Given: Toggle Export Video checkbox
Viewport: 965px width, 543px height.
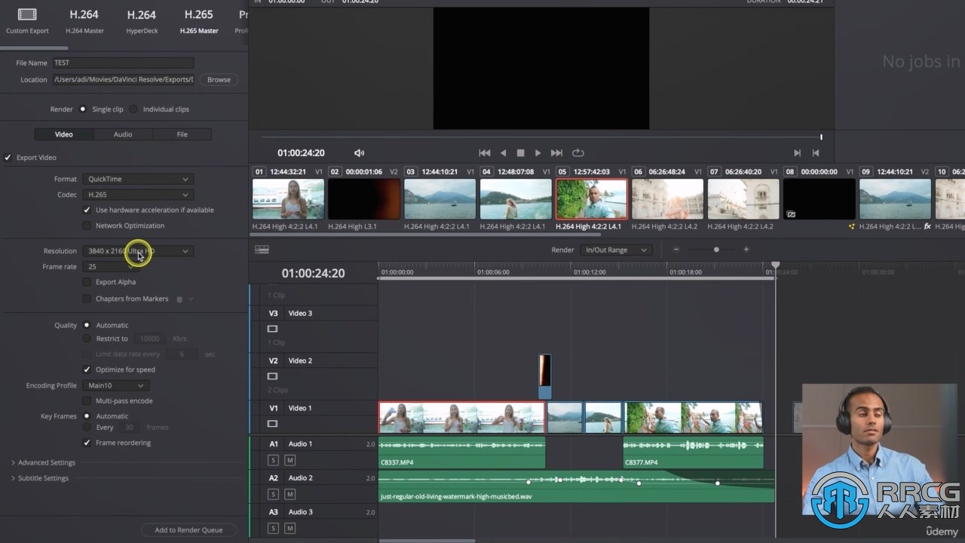Looking at the screenshot, I should tap(8, 158).
